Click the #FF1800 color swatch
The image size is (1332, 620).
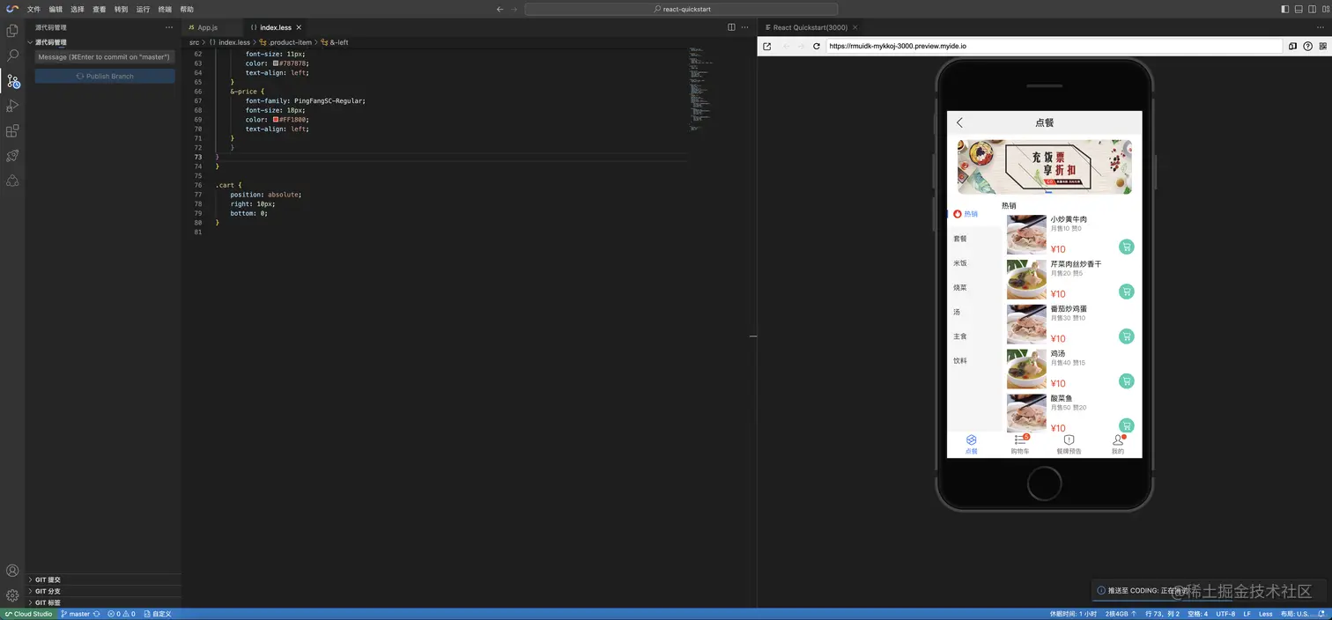(276, 119)
